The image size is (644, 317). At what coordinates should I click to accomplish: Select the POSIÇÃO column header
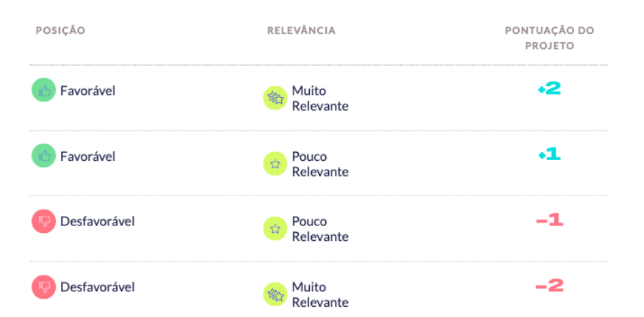[x=60, y=31]
